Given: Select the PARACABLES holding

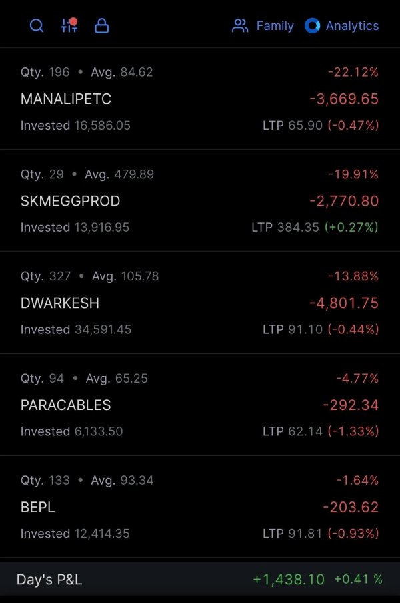Looking at the screenshot, I should [200, 405].
